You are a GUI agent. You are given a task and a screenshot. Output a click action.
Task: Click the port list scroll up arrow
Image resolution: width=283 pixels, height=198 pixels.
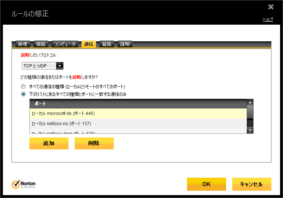[250, 103]
